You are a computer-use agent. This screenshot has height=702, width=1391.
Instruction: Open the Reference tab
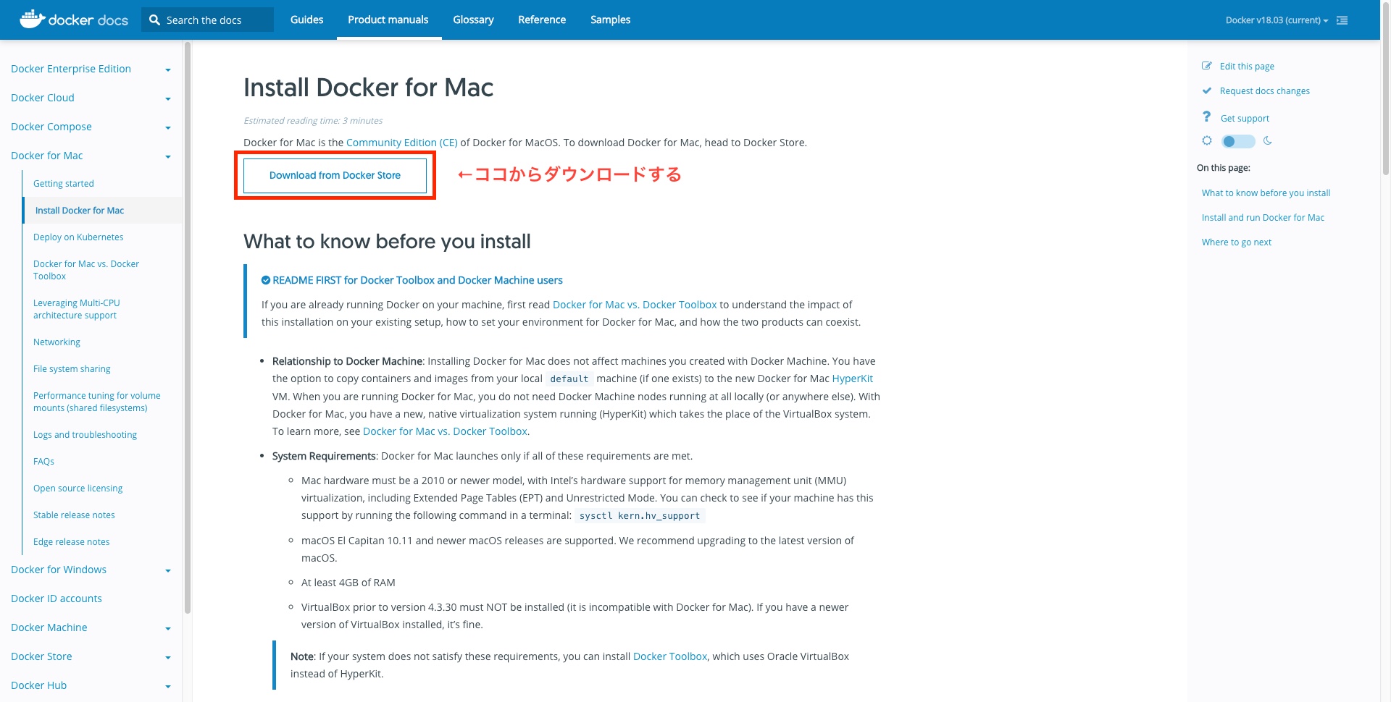coord(542,20)
